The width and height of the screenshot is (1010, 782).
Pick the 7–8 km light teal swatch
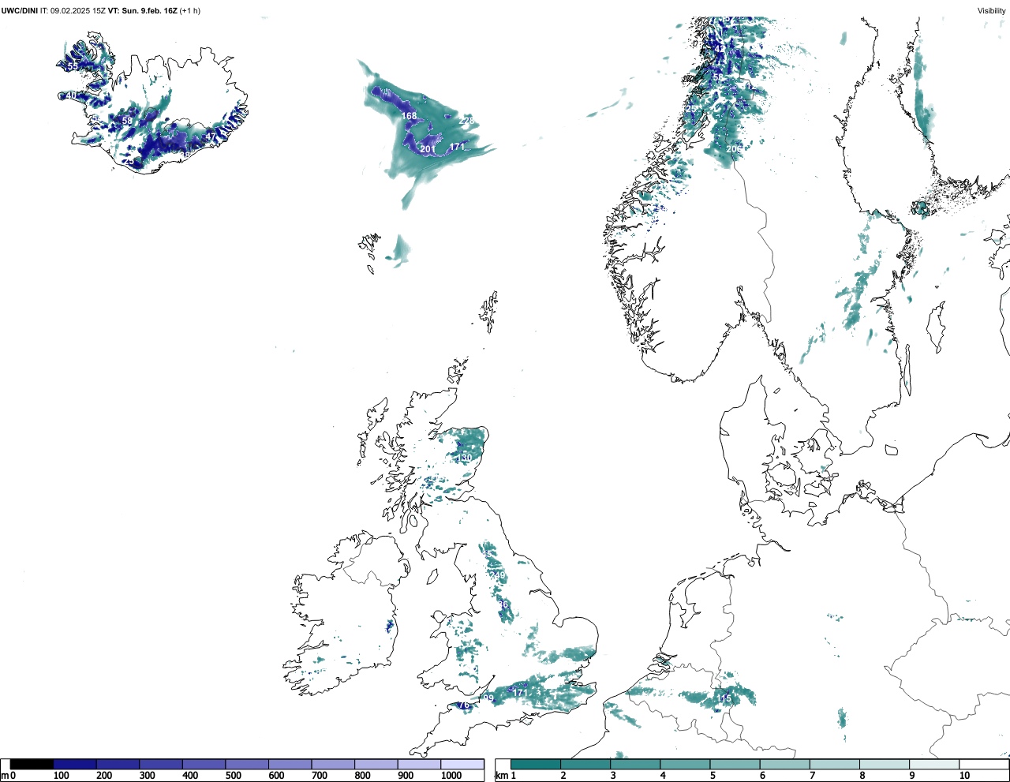pyautogui.click(x=835, y=764)
